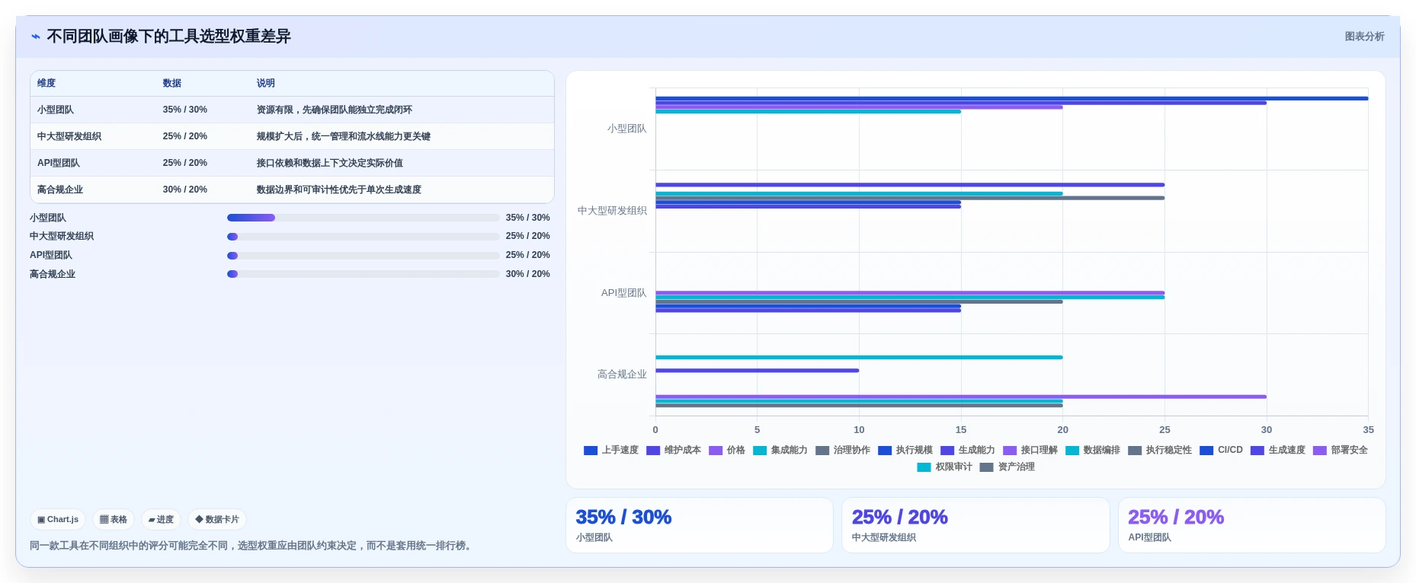Toggle the 集成能力 legend item
This screenshot has width=1416, height=583.
(x=780, y=450)
